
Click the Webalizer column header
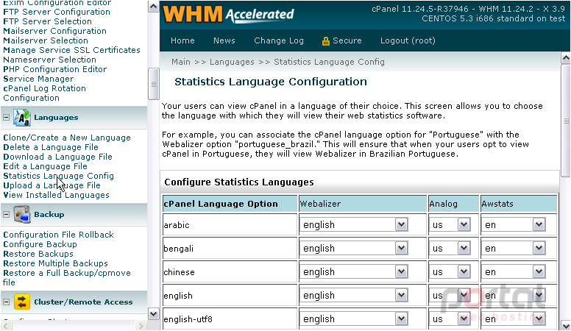click(363, 204)
